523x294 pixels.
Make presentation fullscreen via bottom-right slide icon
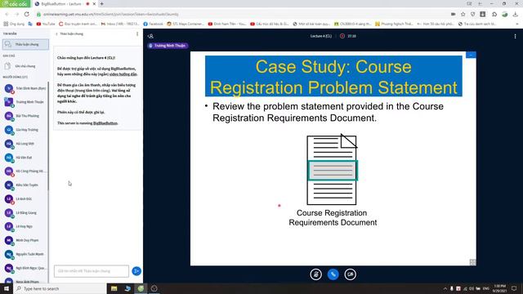click(472, 262)
